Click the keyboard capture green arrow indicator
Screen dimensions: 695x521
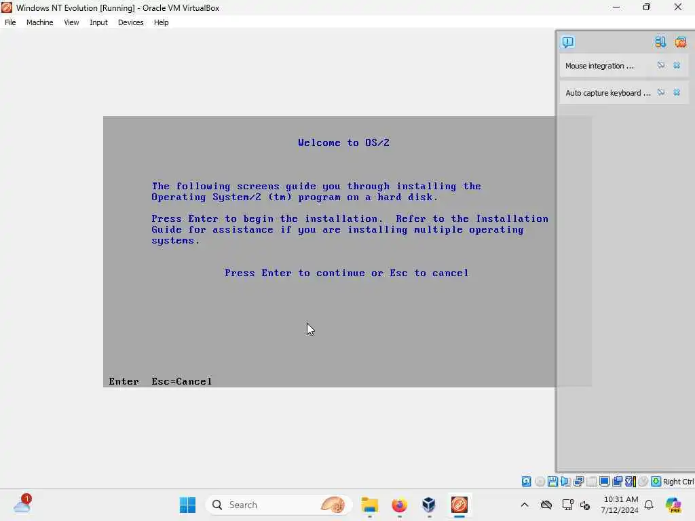[656, 482]
